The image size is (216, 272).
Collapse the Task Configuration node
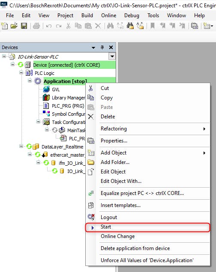point(39,122)
